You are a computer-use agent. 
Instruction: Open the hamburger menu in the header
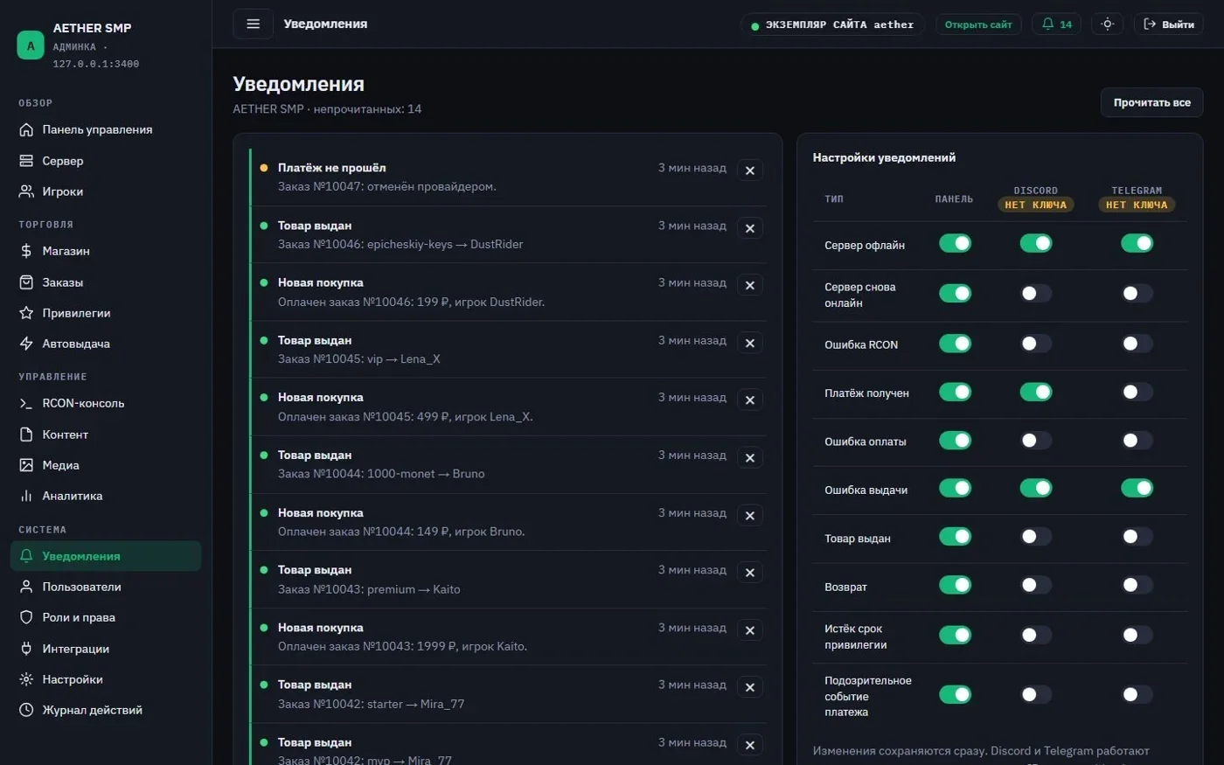point(253,24)
